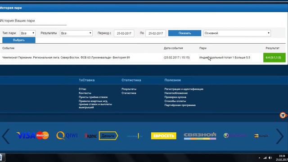Click the Билайн payment logo
288x162 pixels.
(261, 136)
